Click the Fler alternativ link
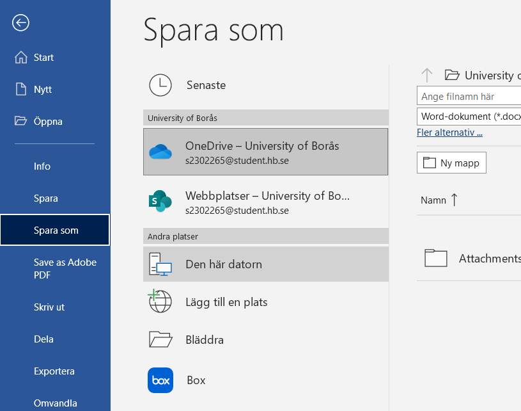521x411 pixels. coord(449,133)
